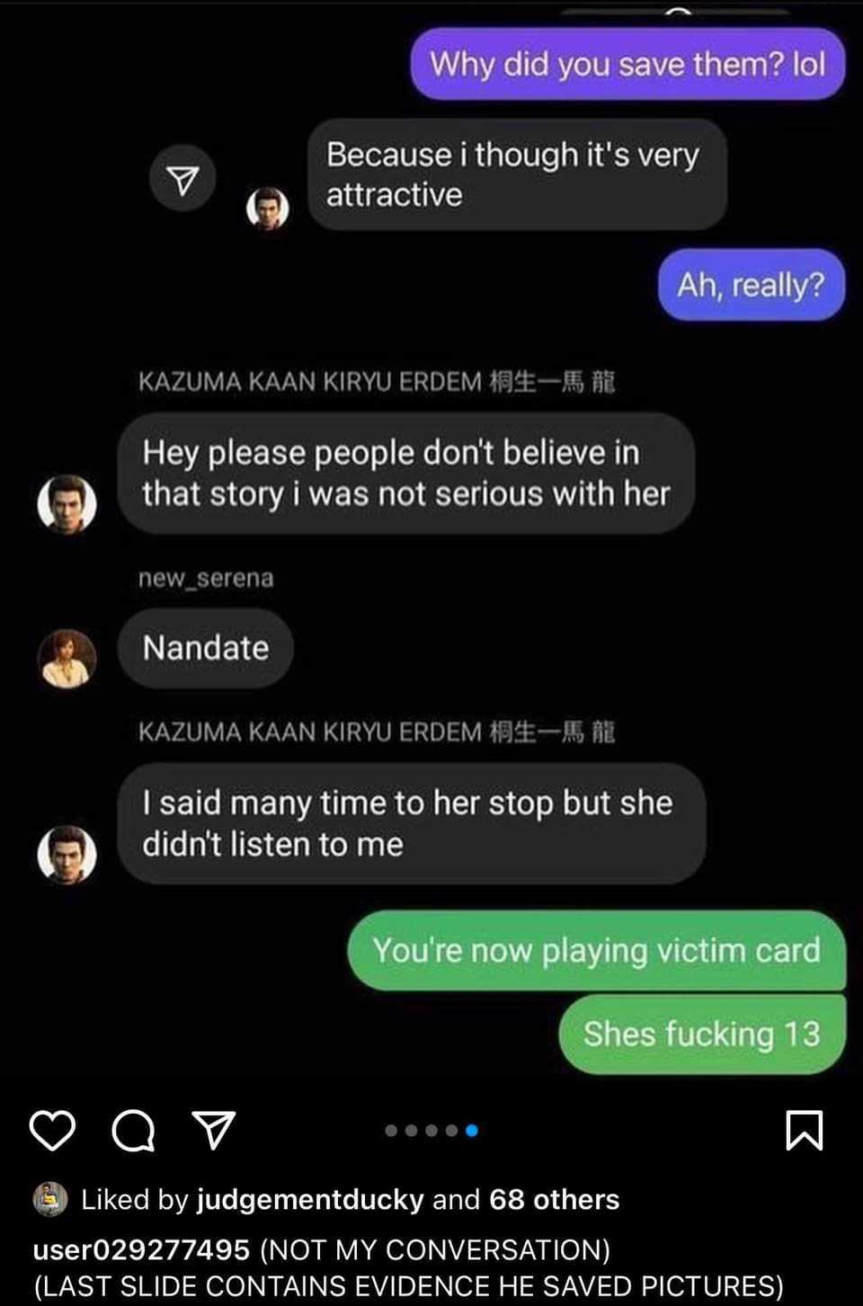Tap small avatar next to 'Because i though' bubble

268,208
